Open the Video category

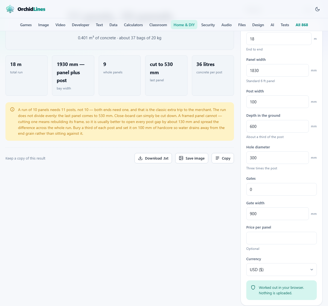[60, 25]
